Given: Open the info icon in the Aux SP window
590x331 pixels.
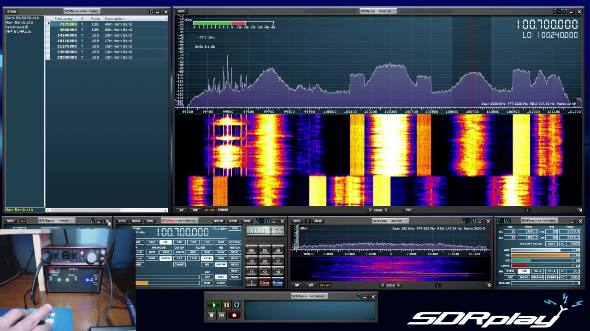Looking at the screenshot, I should pos(437,285).
